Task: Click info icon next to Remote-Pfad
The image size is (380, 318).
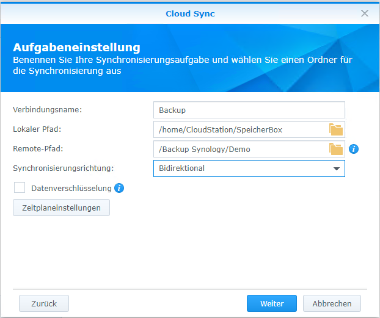Action: click(353, 149)
